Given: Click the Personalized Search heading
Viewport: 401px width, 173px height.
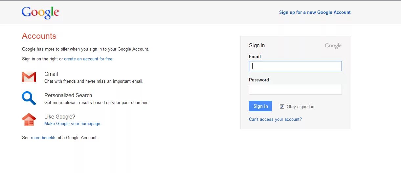Looking at the screenshot, I should point(68,96).
